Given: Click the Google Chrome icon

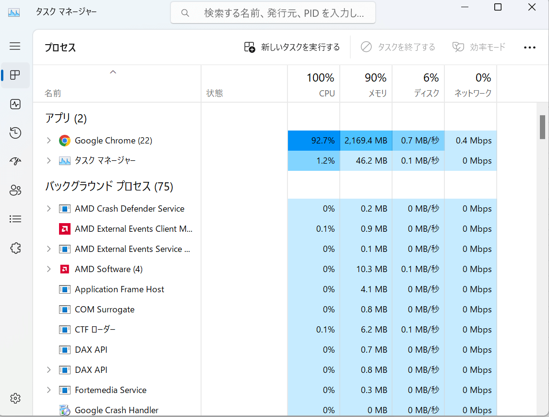Looking at the screenshot, I should click(x=64, y=141).
